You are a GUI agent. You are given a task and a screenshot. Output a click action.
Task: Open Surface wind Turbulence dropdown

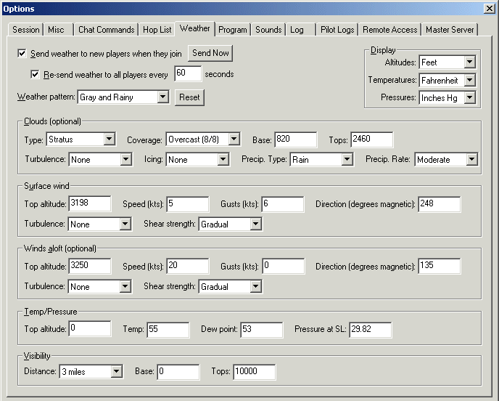coord(100,224)
